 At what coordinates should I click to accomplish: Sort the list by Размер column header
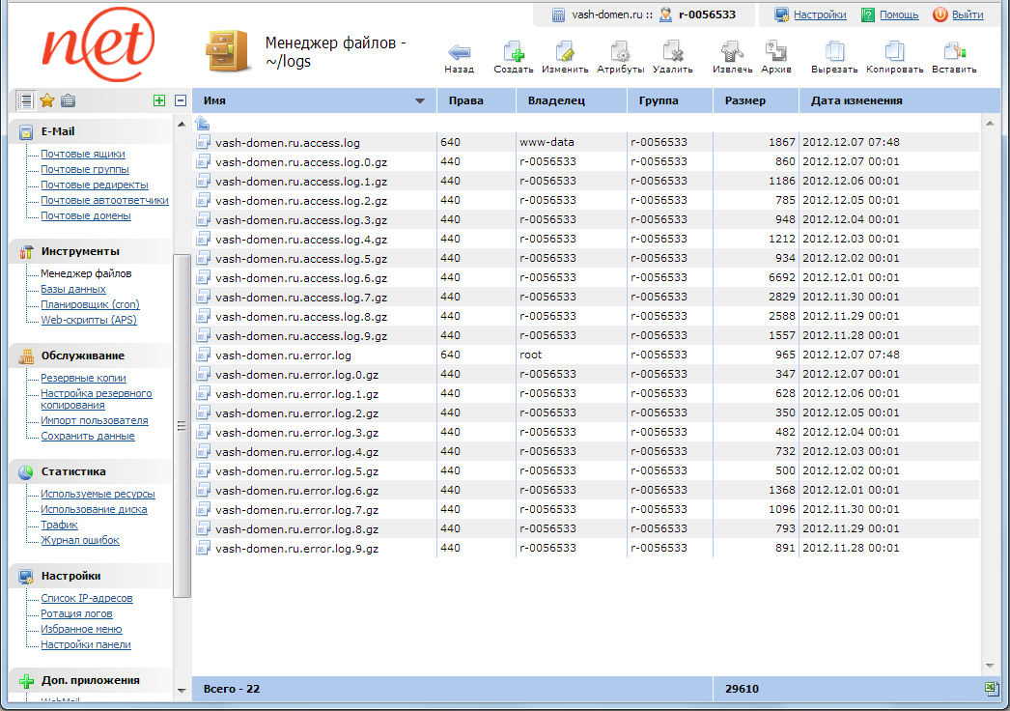pyautogui.click(x=744, y=100)
